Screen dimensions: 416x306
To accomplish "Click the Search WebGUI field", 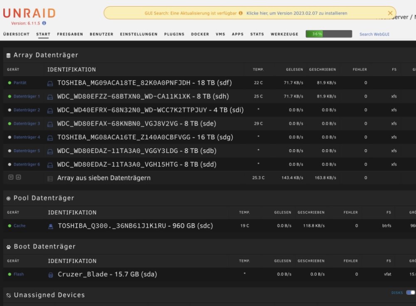I will tap(374, 34).
